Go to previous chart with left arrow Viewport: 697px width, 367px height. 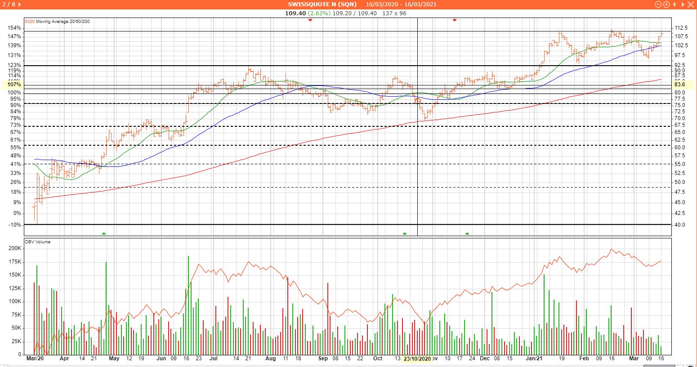pos(674,4)
